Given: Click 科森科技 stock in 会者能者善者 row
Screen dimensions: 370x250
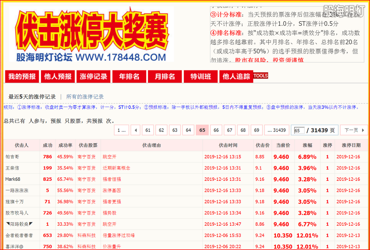Looking at the screenshot, I should pyautogui.click(x=87, y=235).
